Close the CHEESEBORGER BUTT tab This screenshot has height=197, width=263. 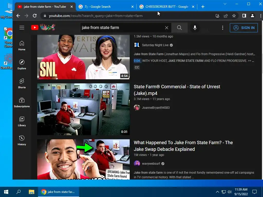tap(193, 7)
